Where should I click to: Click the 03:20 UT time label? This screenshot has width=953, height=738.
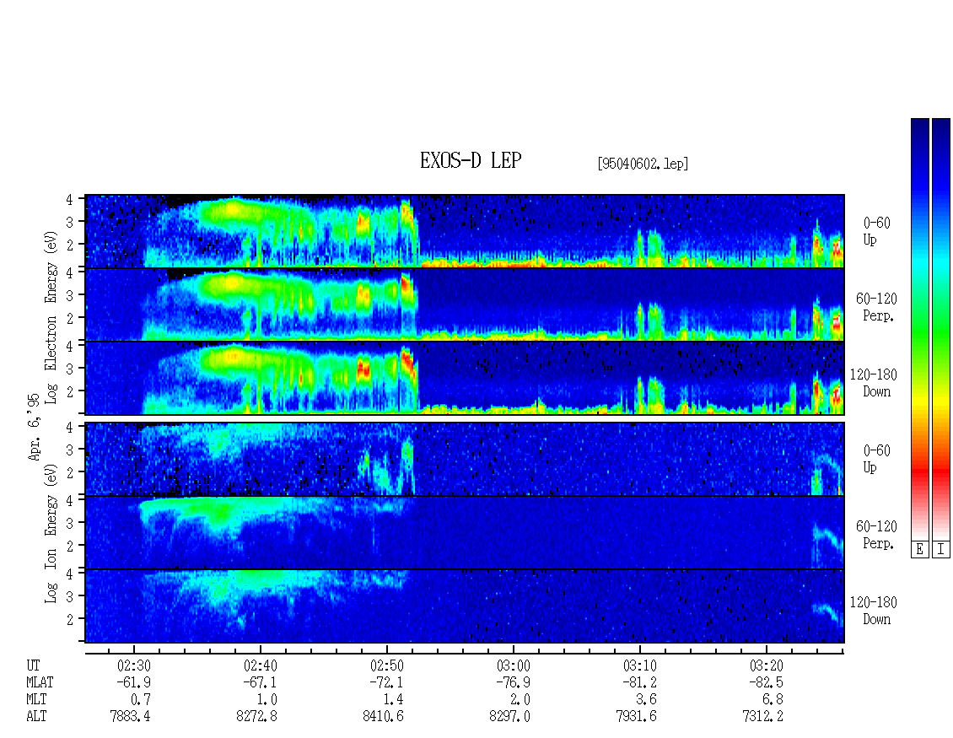(x=766, y=665)
